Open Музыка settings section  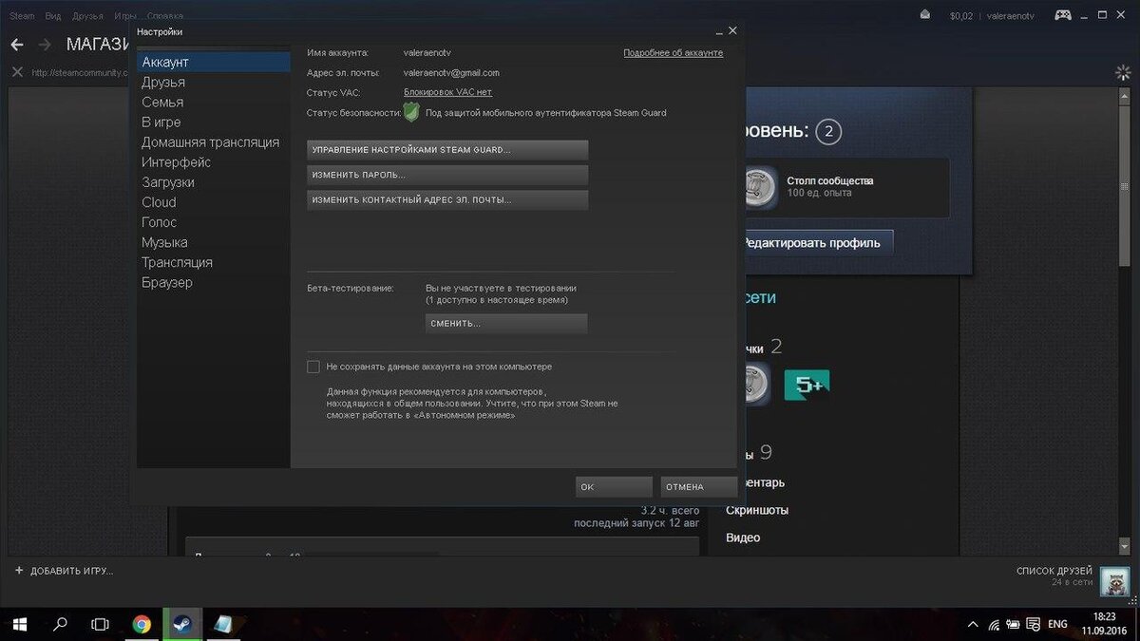[214, 242]
